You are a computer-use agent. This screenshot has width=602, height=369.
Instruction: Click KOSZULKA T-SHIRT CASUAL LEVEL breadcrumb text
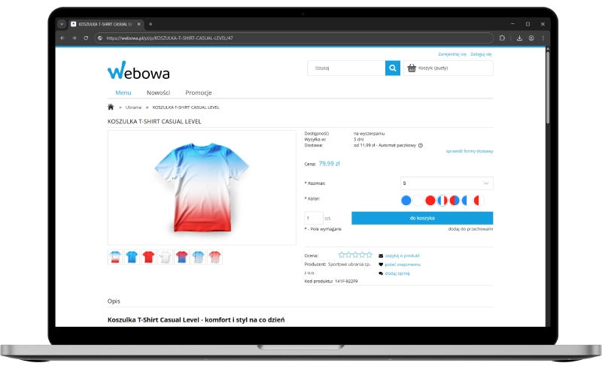click(186, 107)
